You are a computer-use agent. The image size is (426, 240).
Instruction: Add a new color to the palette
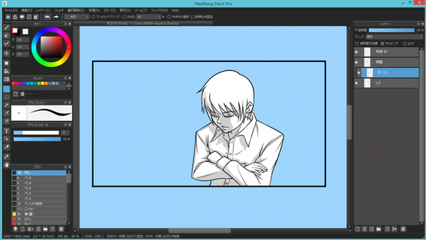click(15, 94)
